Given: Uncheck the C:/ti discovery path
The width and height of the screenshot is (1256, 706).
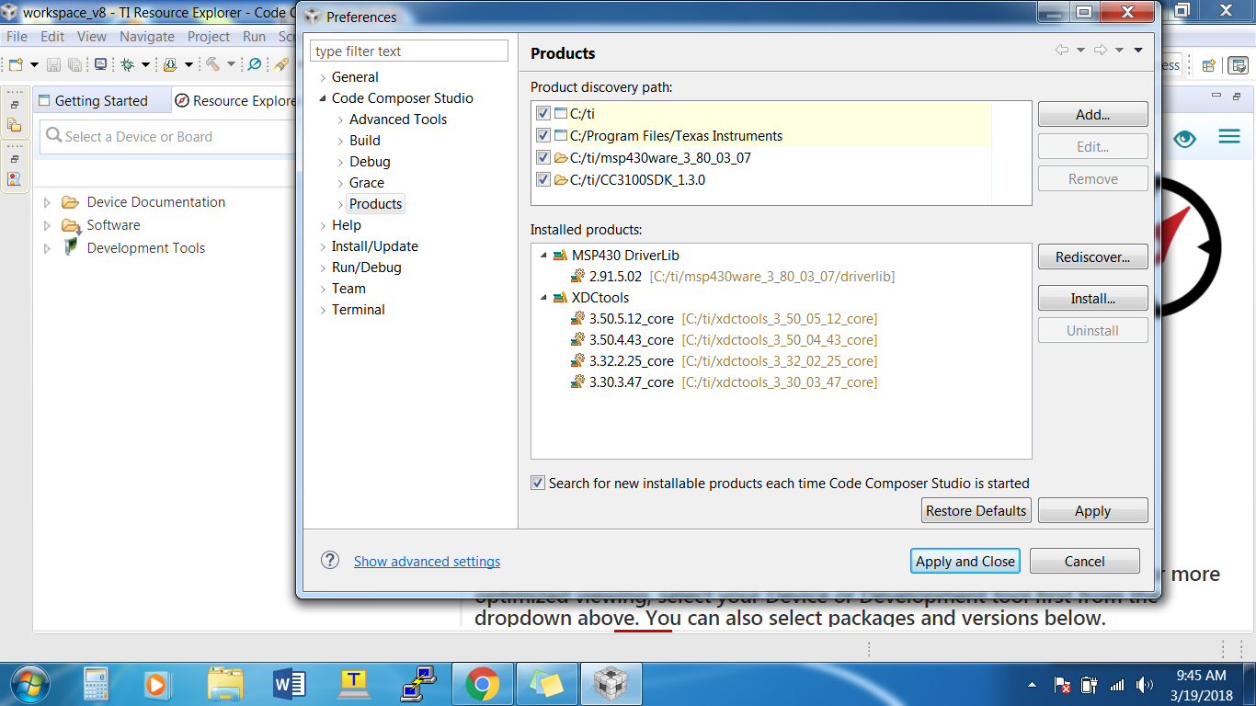Looking at the screenshot, I should tap(543, 114).
